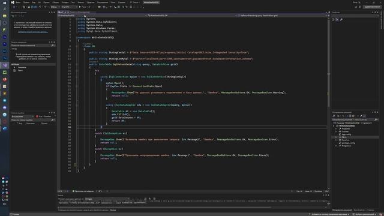This screenshot has height=216, width=384.
Task: Select Указатель in the toolbox
Action: (x=22, y=67)
